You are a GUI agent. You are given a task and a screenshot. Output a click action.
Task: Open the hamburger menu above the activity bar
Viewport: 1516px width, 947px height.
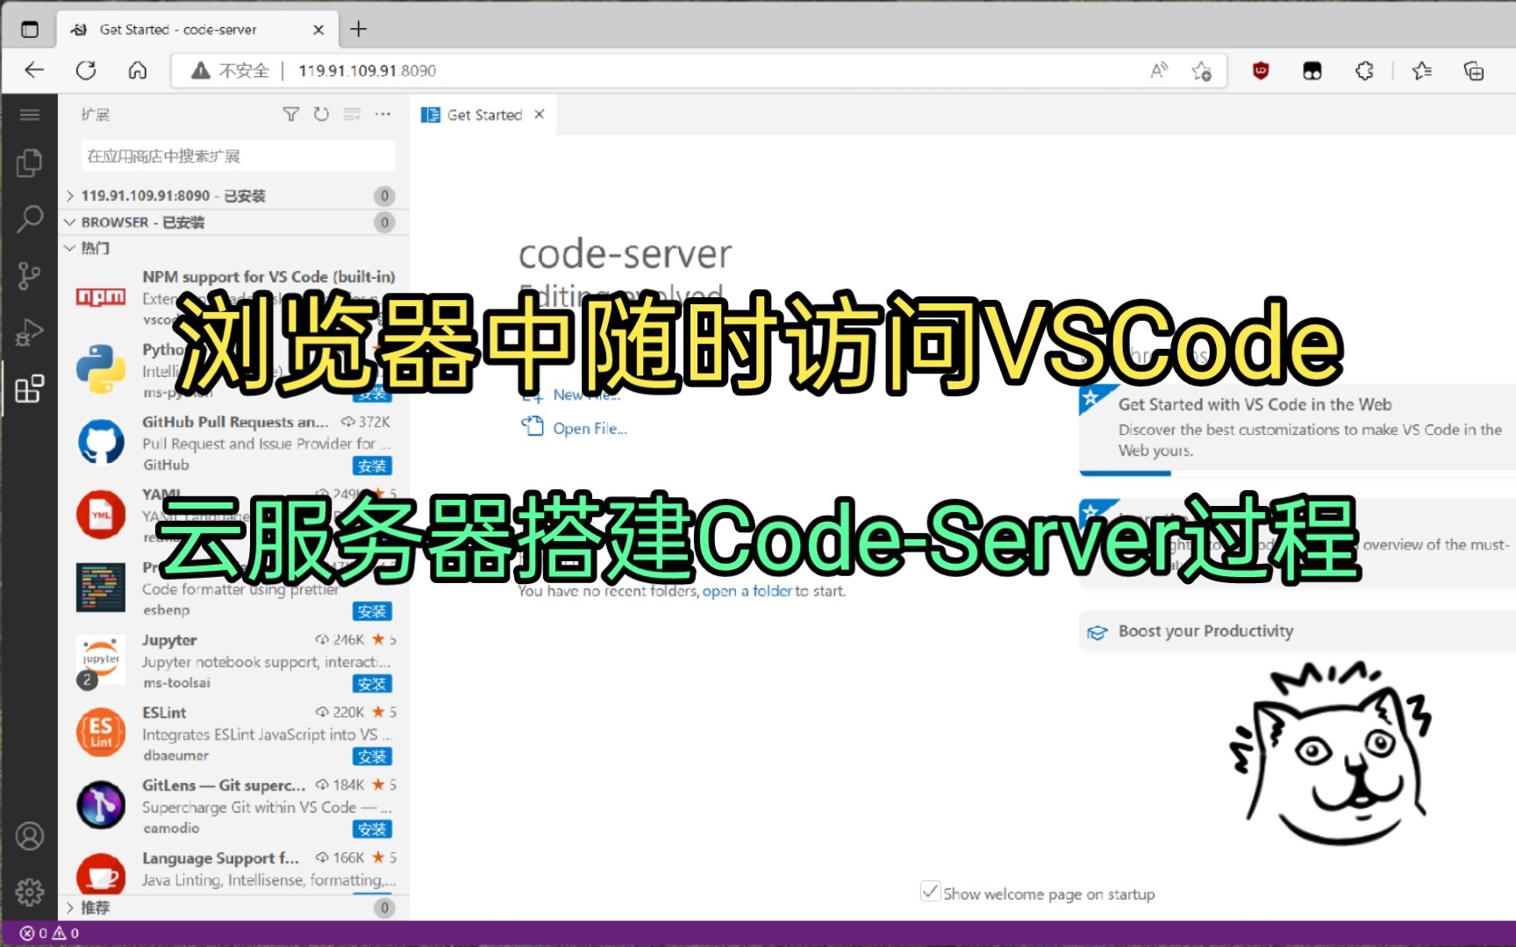(30, 114)
